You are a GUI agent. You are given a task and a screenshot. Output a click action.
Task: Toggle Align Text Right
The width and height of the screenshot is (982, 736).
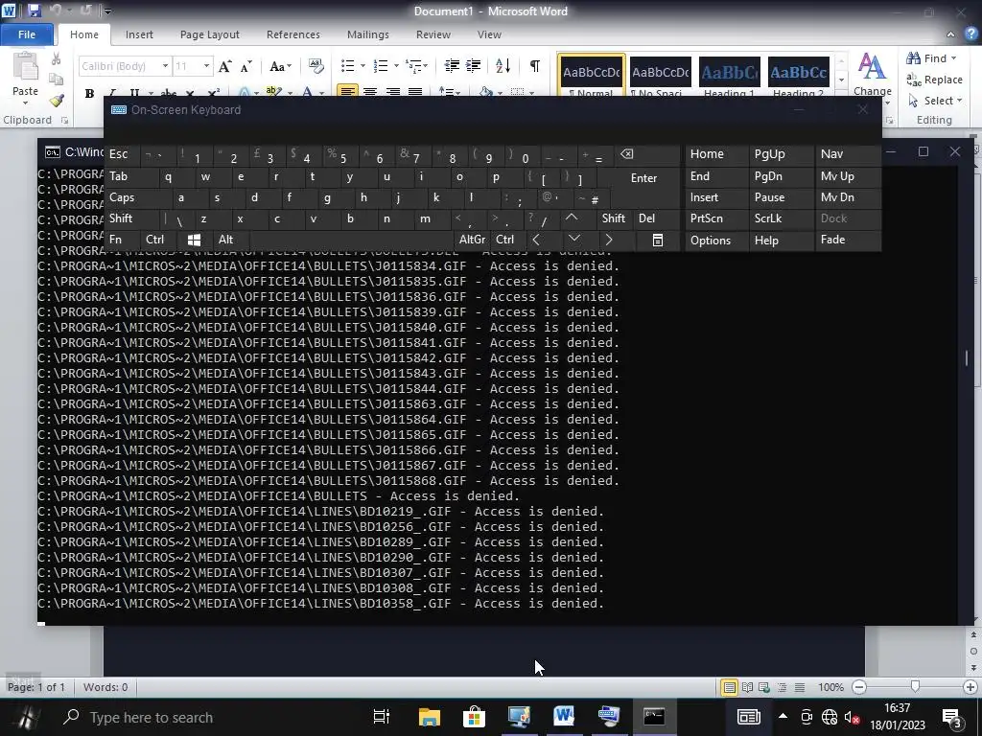tap(392, 92)
